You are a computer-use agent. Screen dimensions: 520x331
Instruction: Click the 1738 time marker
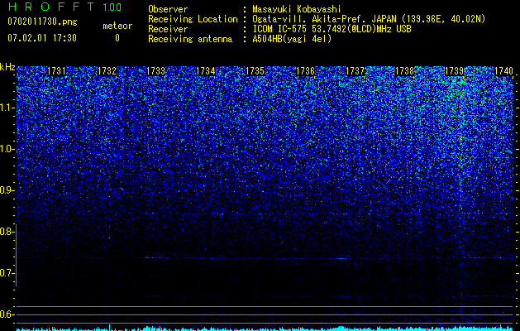(404, 71)
